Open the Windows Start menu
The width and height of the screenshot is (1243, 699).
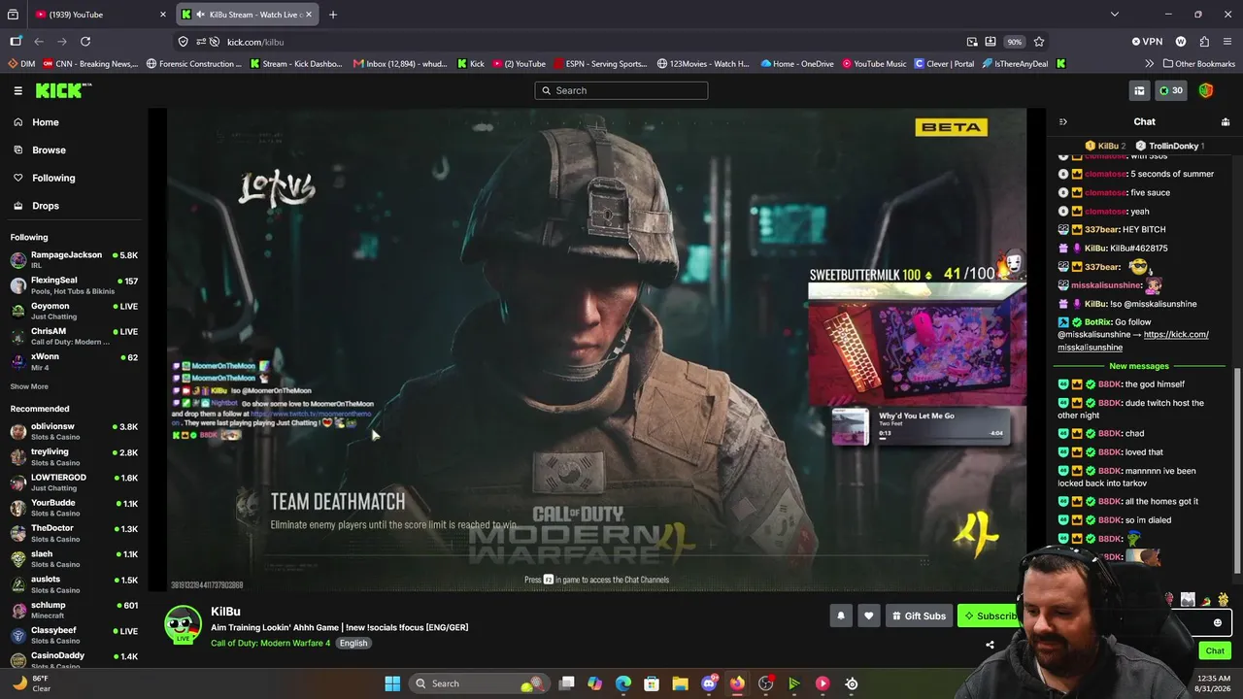392,683
